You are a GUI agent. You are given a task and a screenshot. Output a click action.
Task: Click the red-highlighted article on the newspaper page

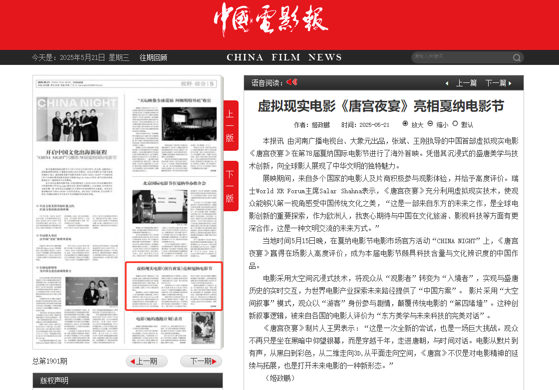pyautogui.click(x=174, y=286)
